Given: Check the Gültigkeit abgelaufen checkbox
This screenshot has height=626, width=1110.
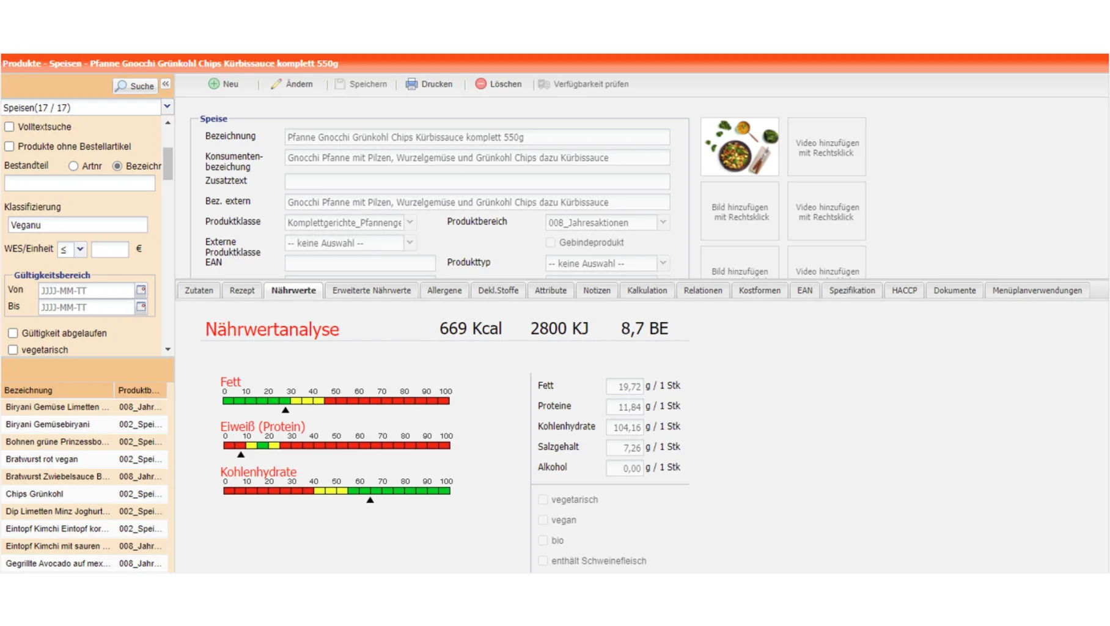Looking at the screenshot, I should tap(13, 333).
